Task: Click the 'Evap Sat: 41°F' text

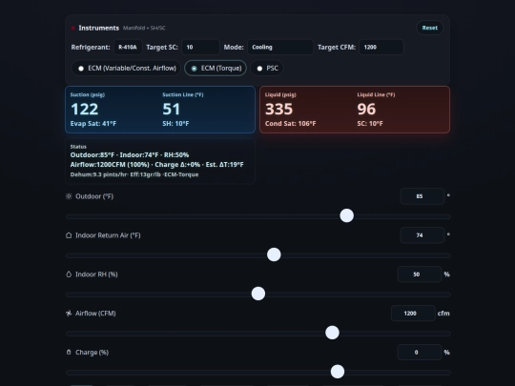Action: (93, 124)
